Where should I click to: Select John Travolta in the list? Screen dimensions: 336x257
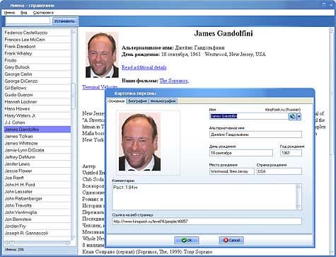pos(37,205)
